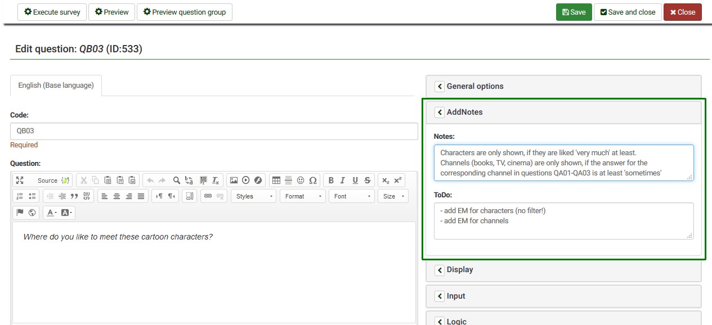This screenshot has width=712, height=325.
Task: Insert an image into the question
Action: pyautogui.click(x=234, y=180)
